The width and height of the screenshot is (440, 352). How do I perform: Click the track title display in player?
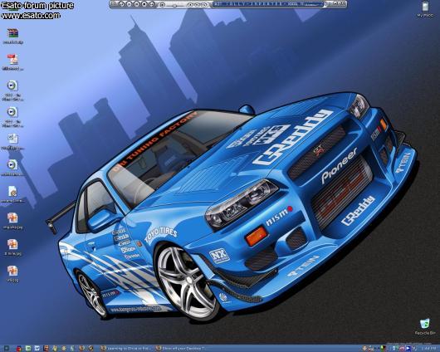pyautogui.click(x=269, y=4)
